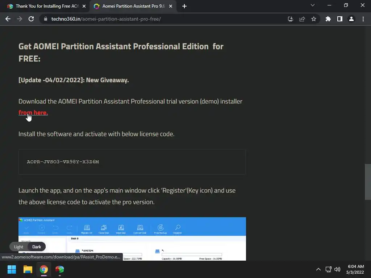Click the 'Launch the app' instruction paragraph
This screenshot has width=371, height=278.
(x=127, y=196)
